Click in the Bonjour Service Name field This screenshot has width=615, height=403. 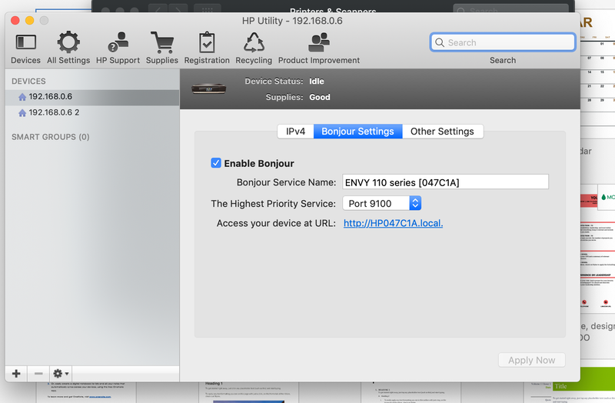pyautogui.click(x=445, y=182)
